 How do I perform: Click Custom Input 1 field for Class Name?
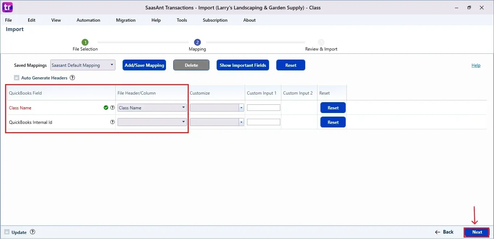264,108
